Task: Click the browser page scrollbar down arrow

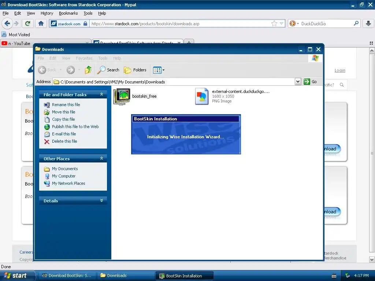Action: click(x=372, y=259)
